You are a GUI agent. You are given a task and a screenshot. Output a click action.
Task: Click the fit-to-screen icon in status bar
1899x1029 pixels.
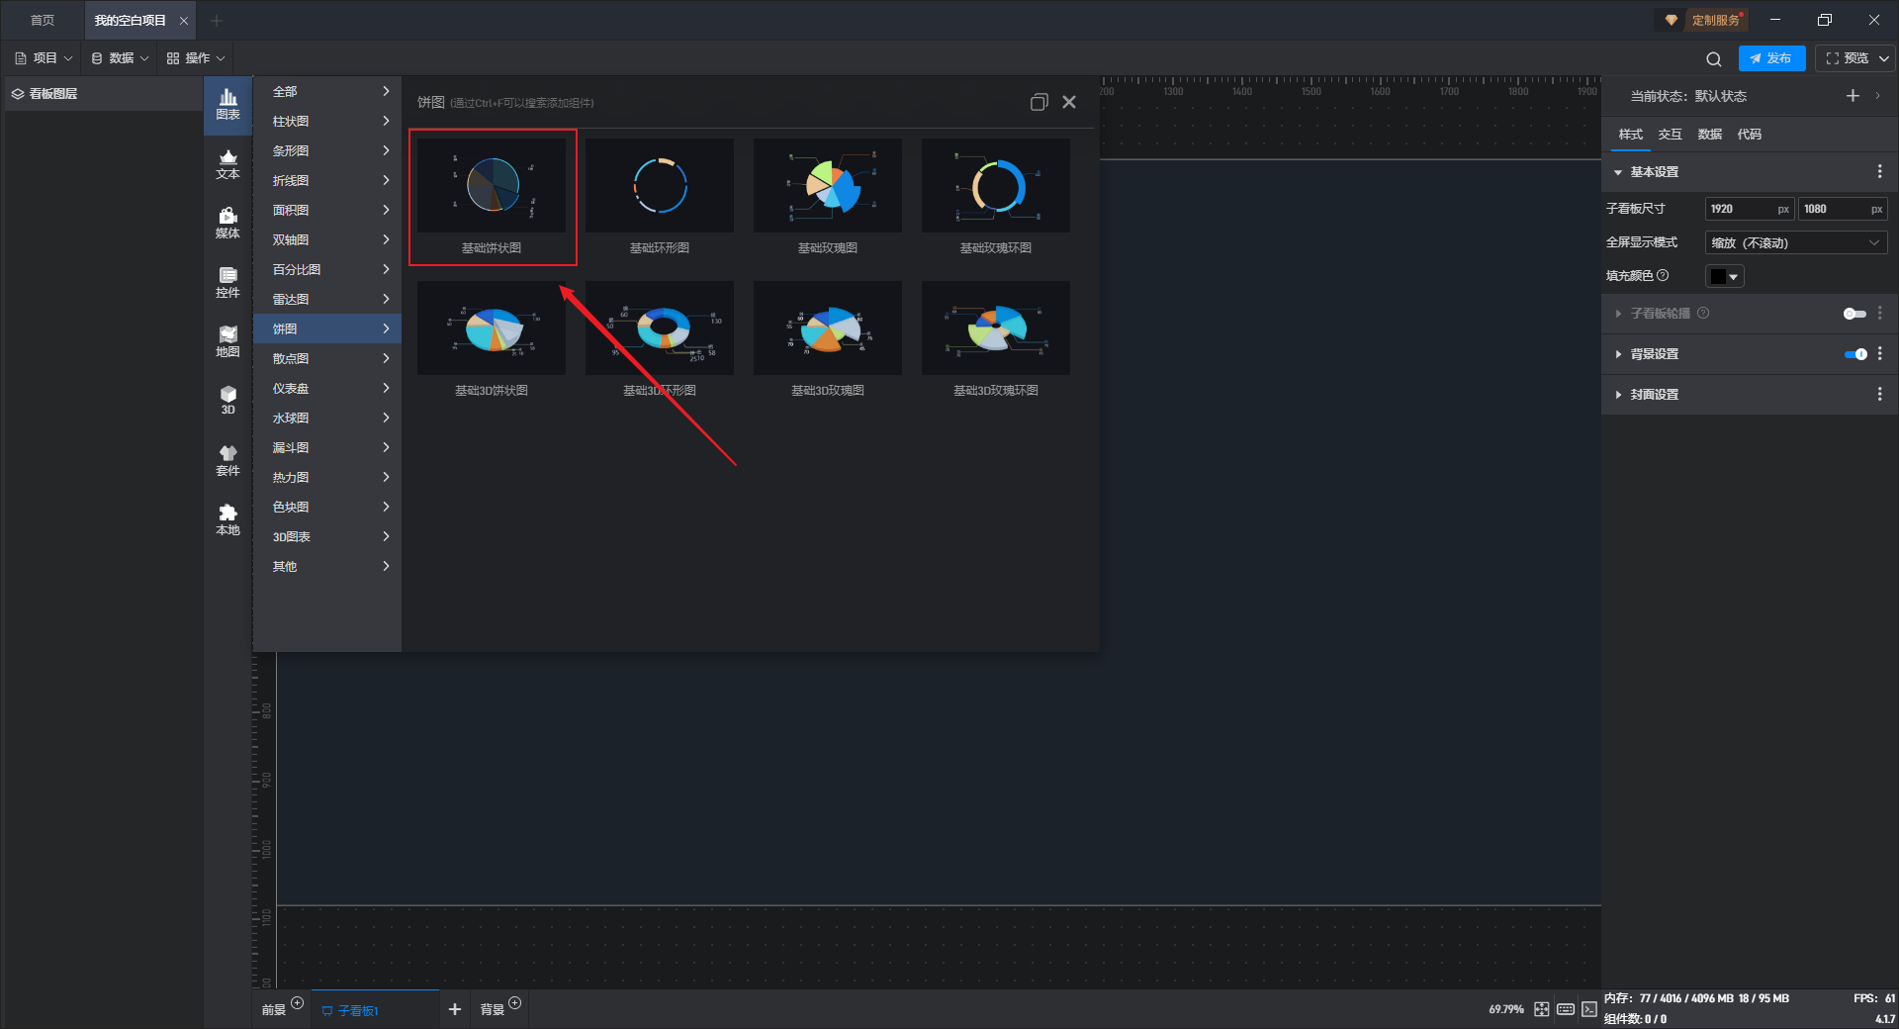1542,1009
